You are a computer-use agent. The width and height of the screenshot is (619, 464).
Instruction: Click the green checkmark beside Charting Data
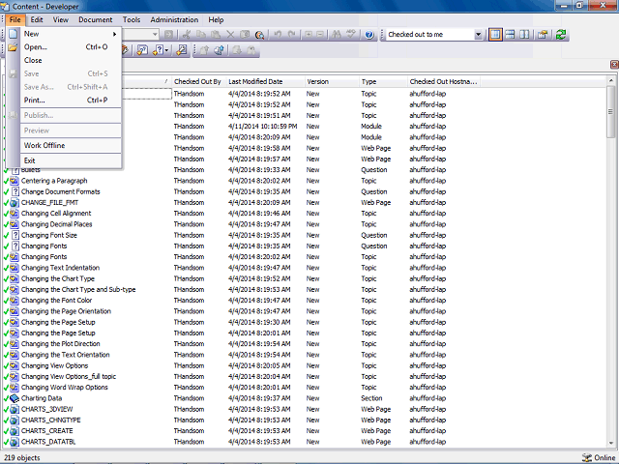[6, 398]
